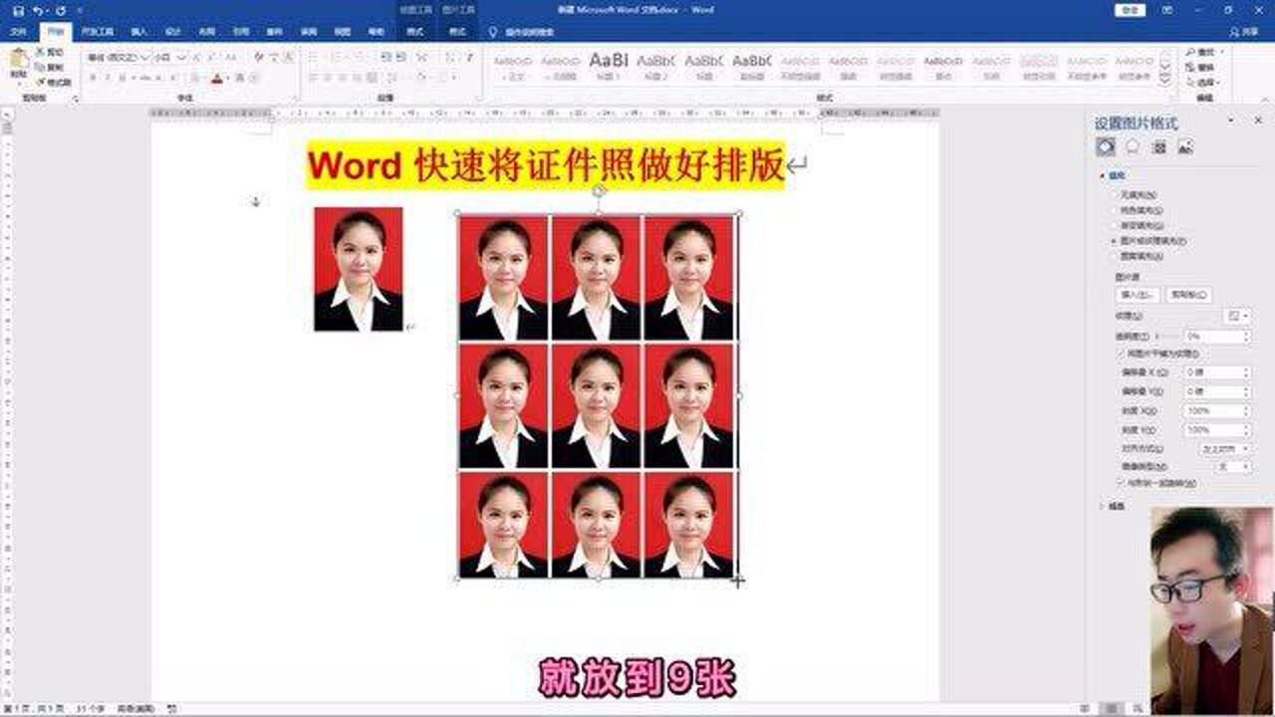Click the Scale X (刻度 X) 100% field
The height and width of the screenshot is (717, 1275).
(x=1216, y=410)
